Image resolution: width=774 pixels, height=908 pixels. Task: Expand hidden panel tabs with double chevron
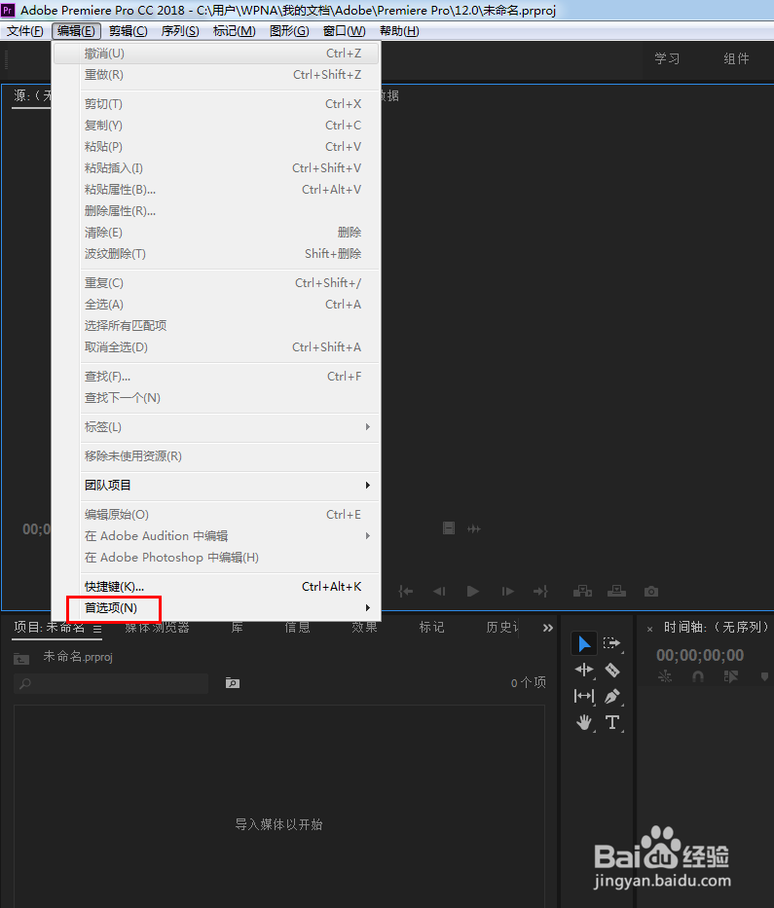click(547, 628)
